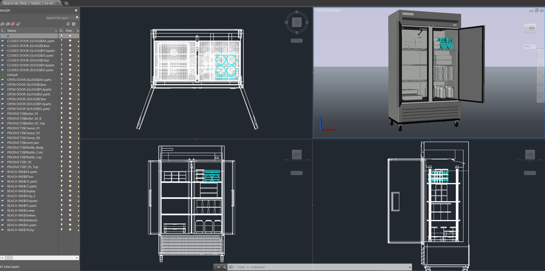Click the command line customize wrench
This screenshot has width=545, height=271.
225,267
